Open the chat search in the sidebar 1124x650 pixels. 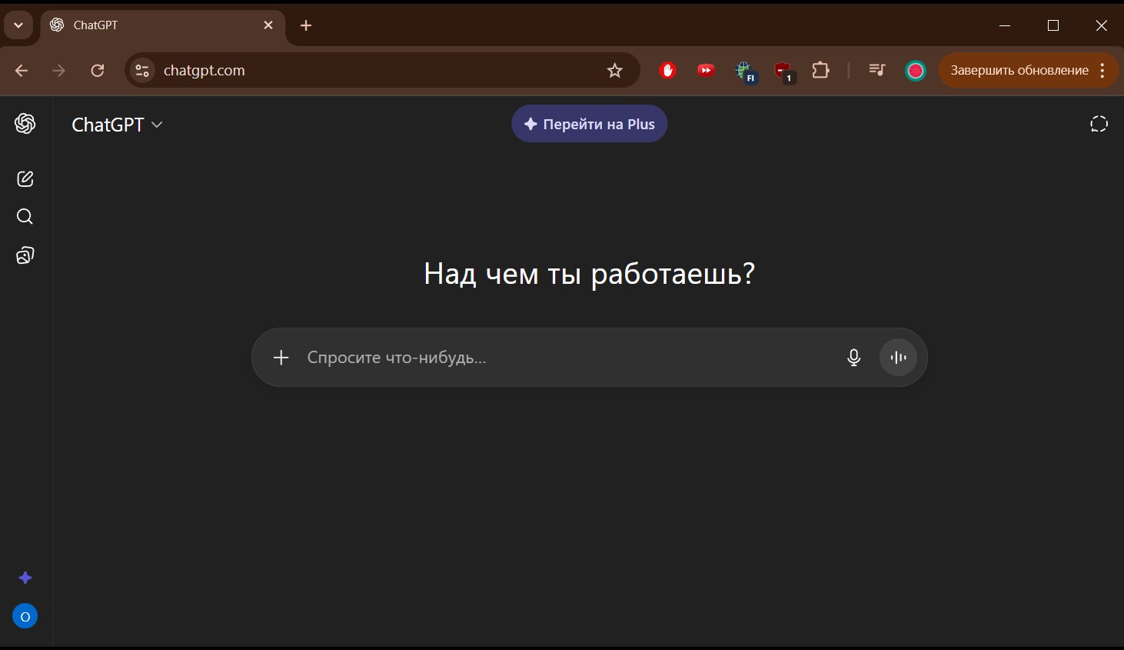pos(25,217)
